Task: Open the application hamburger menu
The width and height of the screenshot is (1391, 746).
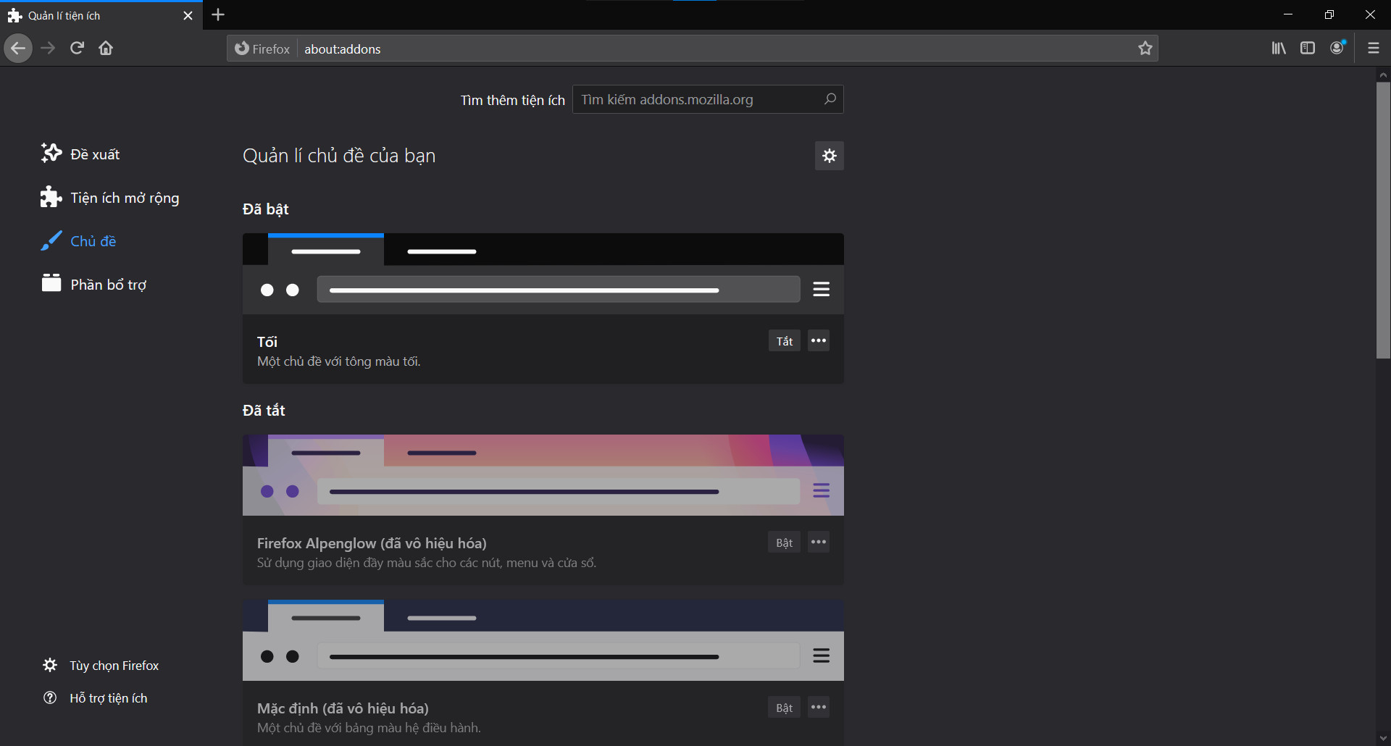Action: [x=1373, y=48]
